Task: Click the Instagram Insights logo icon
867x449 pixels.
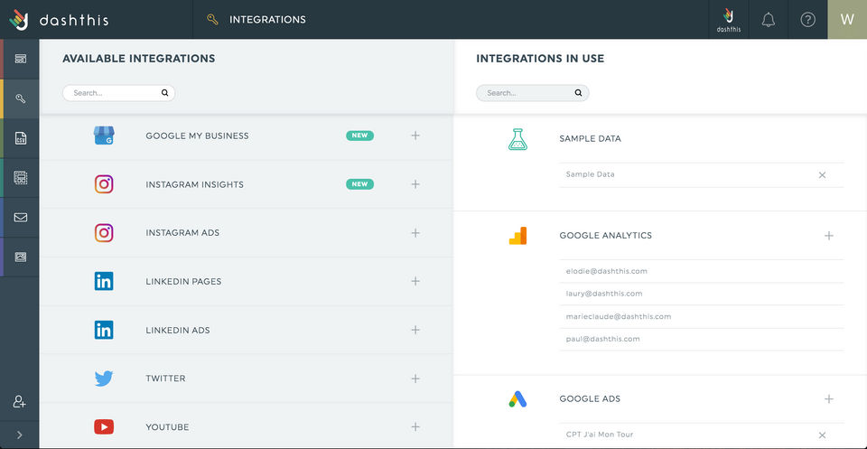Action: pyautogui.click(x=104, y=184)
